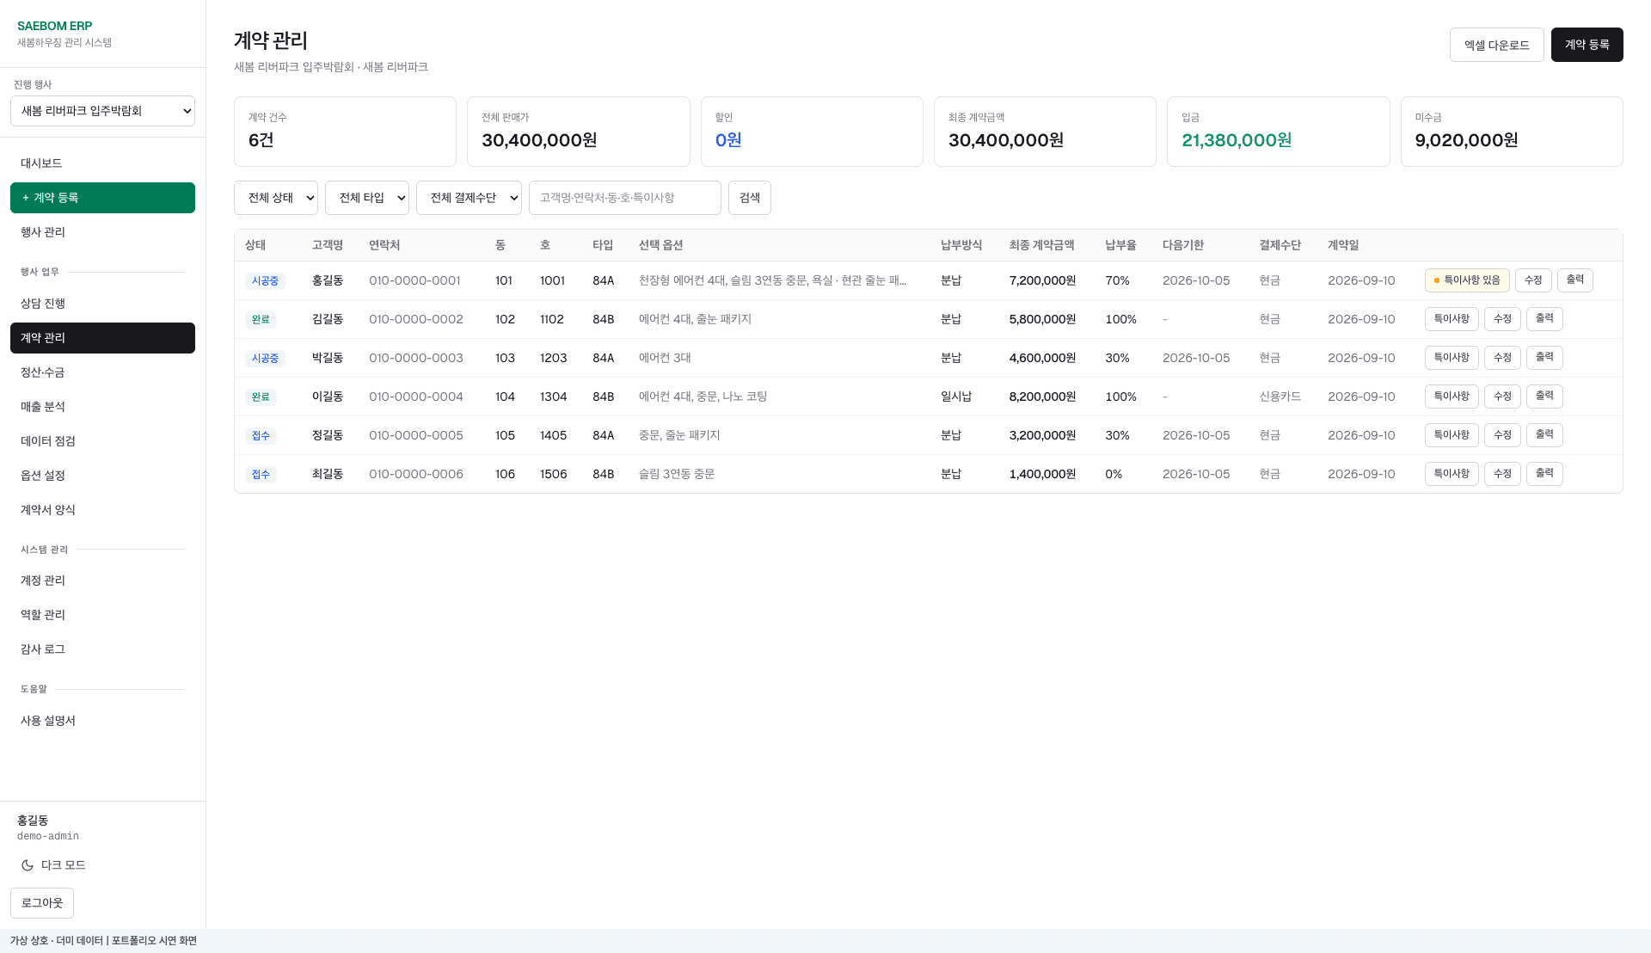Expand the 전체 타입 type filter
Viewport: 1651px width, 953px height.
367,198
